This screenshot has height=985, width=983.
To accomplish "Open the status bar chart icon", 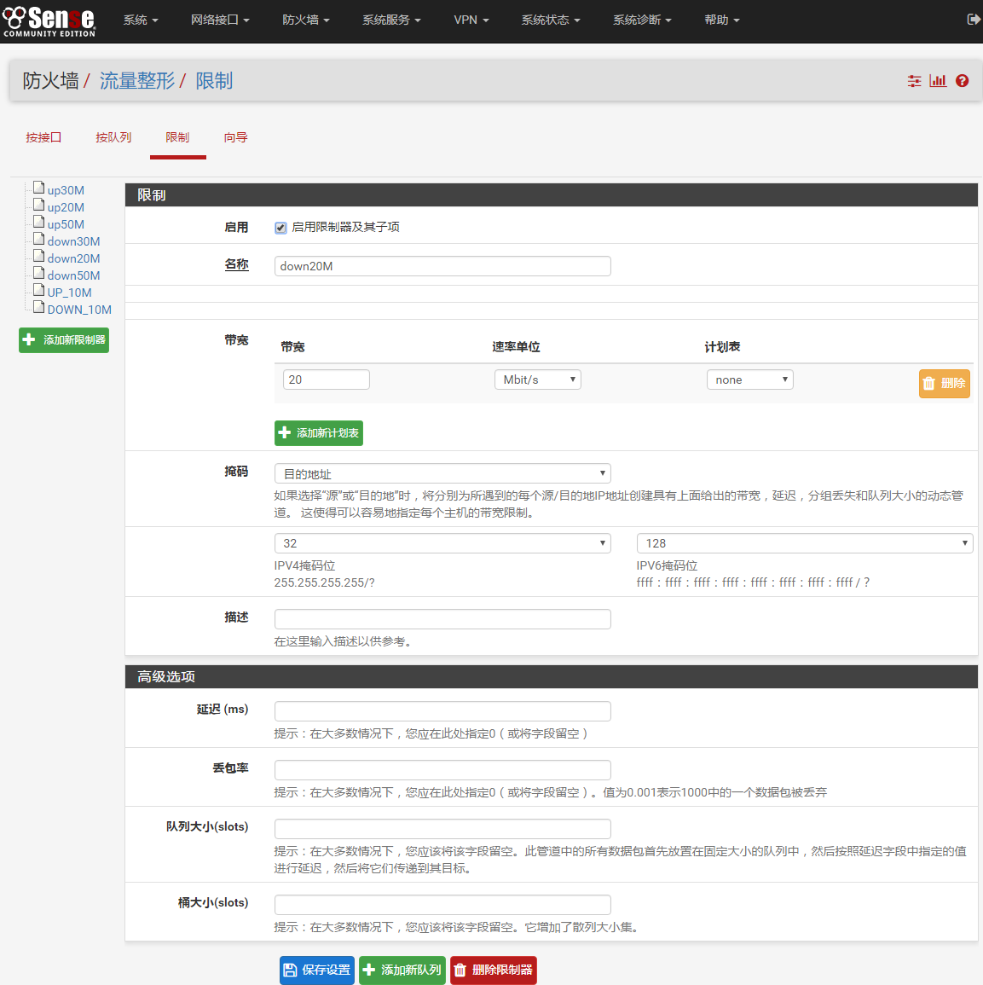I will coord(938,81).
